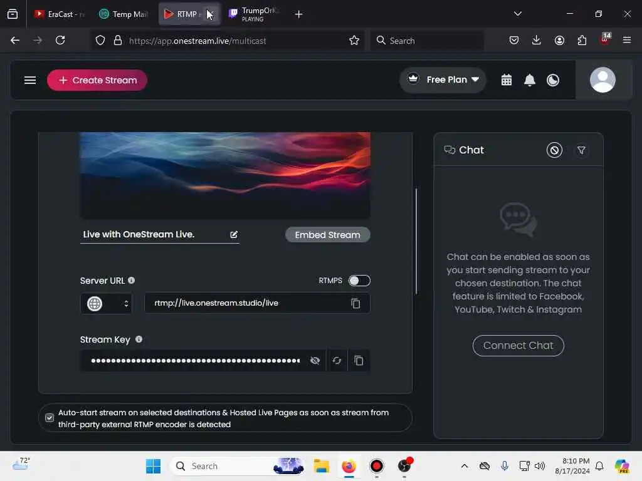Toggle the dark mode moon icon
This screenshot has height=481, width=642.
[x=553, y=80]
